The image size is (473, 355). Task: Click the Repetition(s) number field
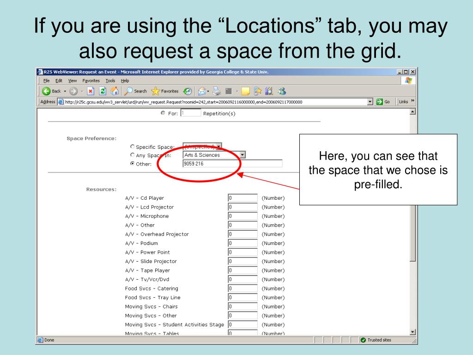pyautogui.click(x=191, y=113)
